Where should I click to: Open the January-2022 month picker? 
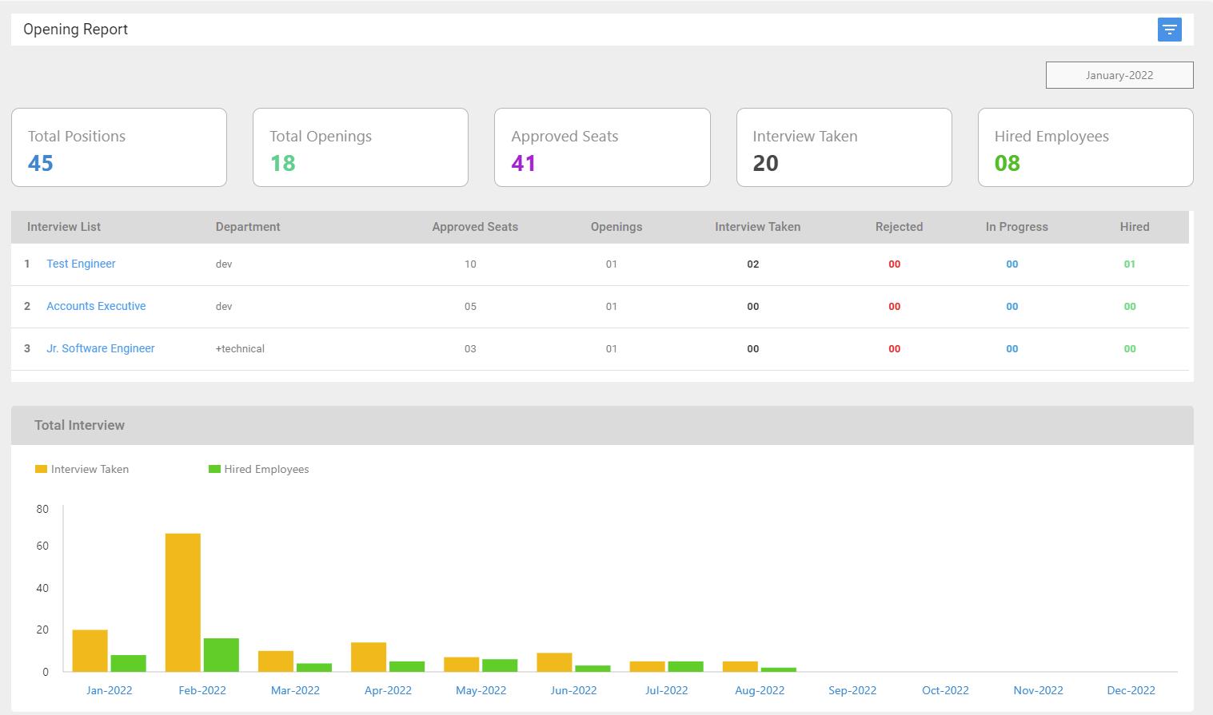click(1119, 75)
